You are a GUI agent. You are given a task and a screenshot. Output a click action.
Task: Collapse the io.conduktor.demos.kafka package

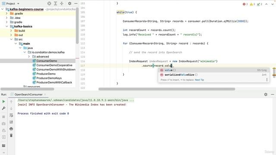click(x=25, y=52)
